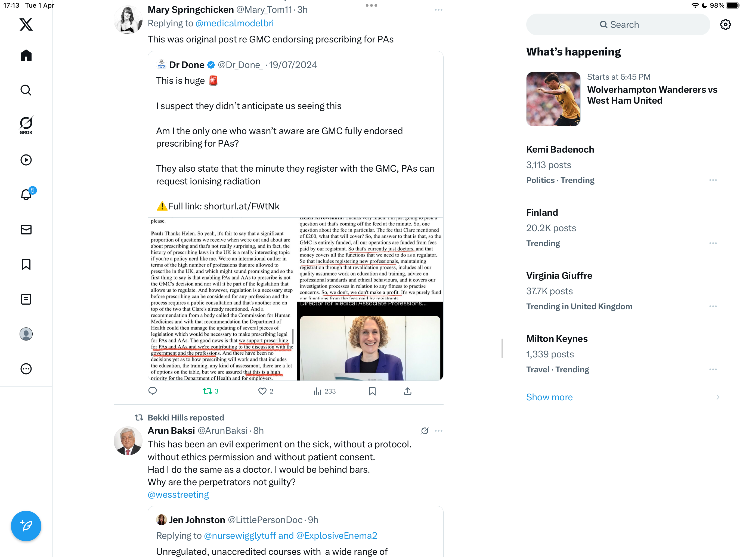Open Bookmarks in the left sidebar
743x557 pixels.
tap(26, 264)
